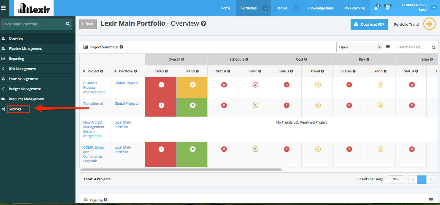Open the hamburger menu icon

pos(3,8)
